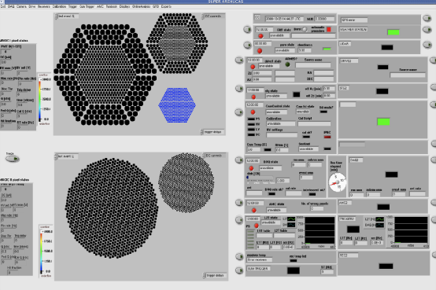
Task: Click the round button beside receivers temp
Action: [239, 256]
